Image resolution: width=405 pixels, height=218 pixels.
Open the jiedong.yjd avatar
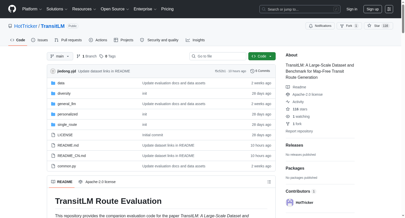(x=53, y=71)
